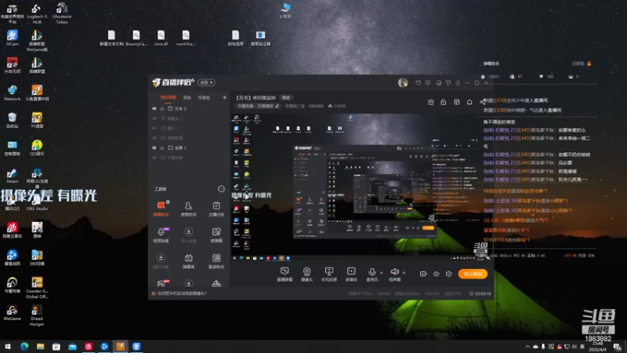The width and height of the screenshot is (627, 353).
Task: Switch to the third scene tab
Action: (x=204, y=97)
